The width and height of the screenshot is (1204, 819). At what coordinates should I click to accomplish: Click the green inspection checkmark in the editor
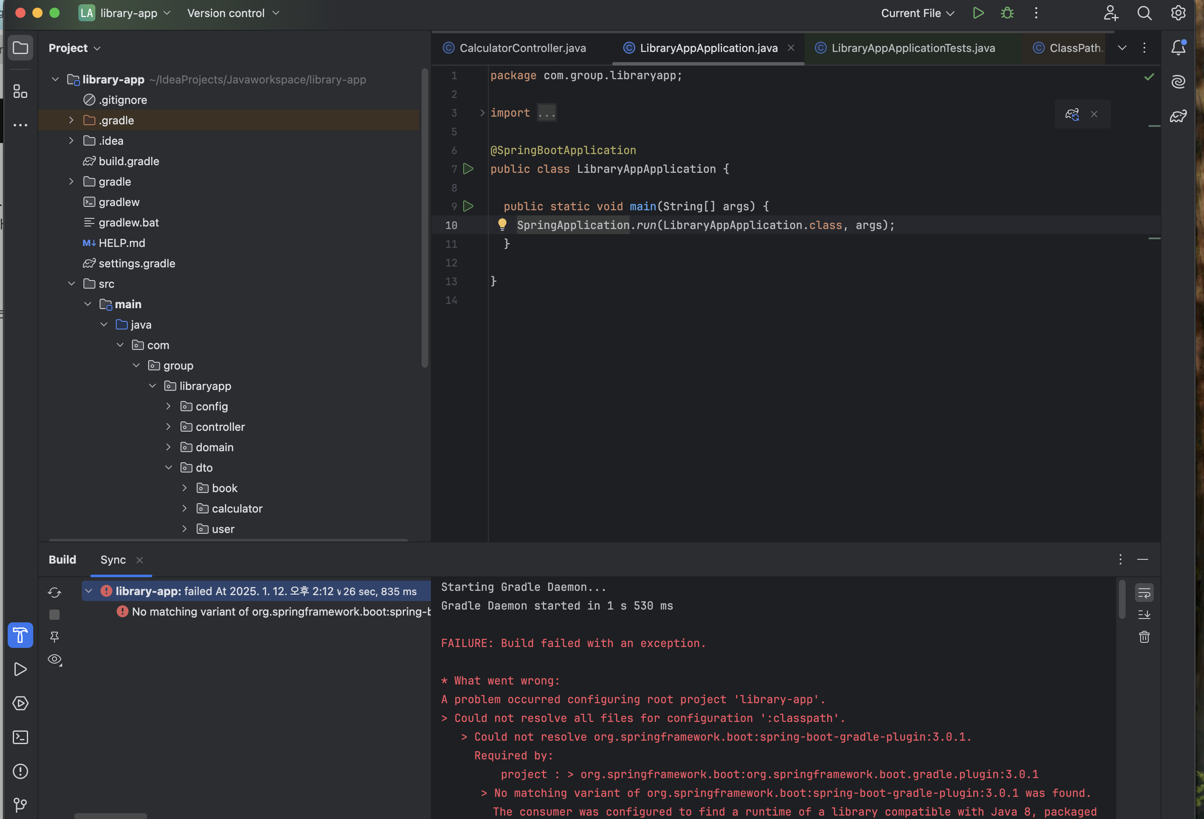[x=1149, y=77]
